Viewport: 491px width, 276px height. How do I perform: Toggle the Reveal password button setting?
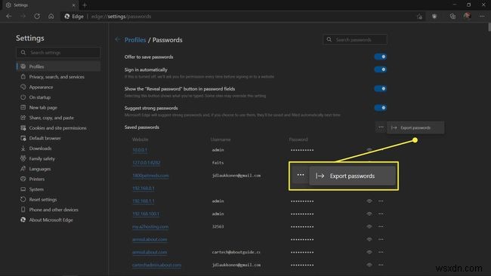pos(381,89)
